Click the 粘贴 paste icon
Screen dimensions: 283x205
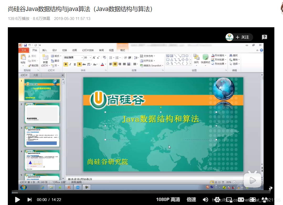point(23,57)
